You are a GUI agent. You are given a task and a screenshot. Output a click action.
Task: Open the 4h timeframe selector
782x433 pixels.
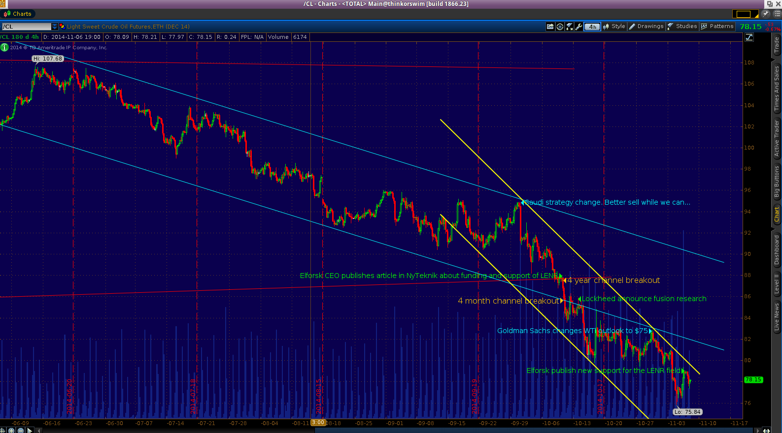point(592,27)
